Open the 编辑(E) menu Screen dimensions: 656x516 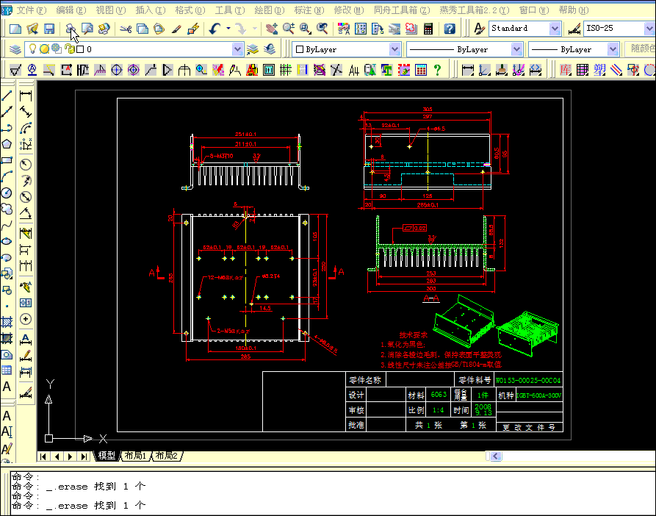pyautogui.click(x=71, y=10)
